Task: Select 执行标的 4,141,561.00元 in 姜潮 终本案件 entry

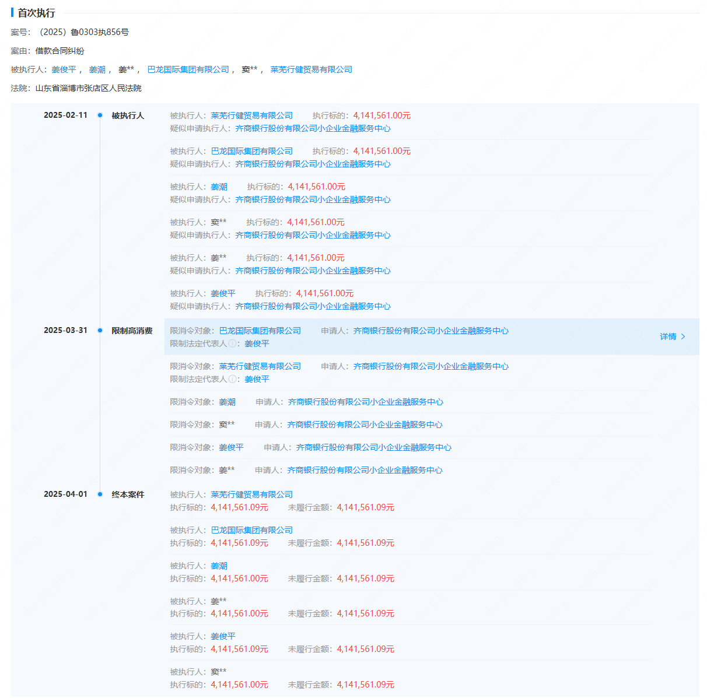Action: (240, 579)
